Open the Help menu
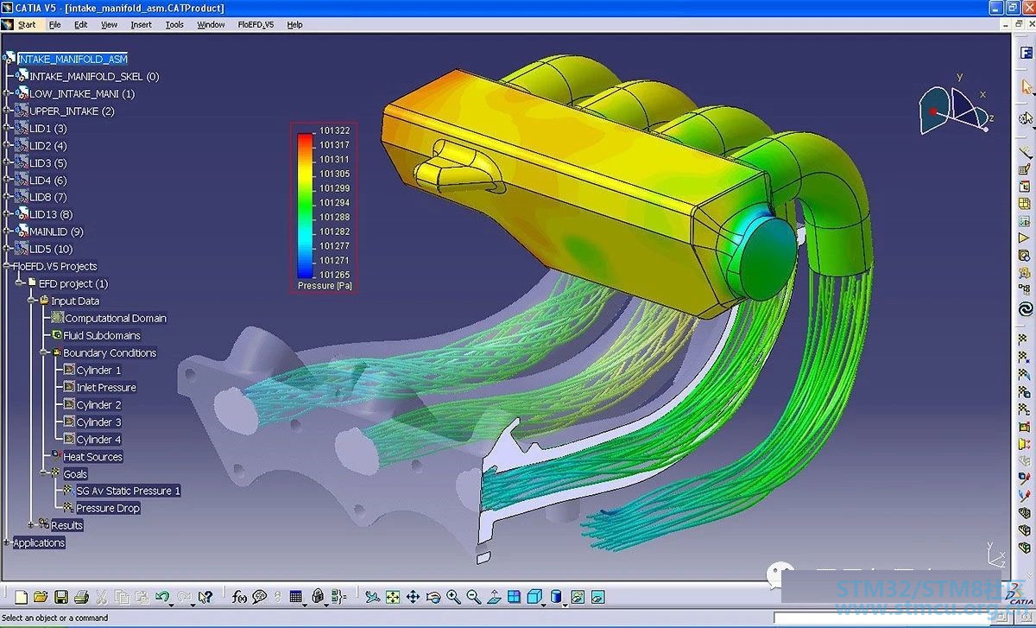 [x=294, y=25]
